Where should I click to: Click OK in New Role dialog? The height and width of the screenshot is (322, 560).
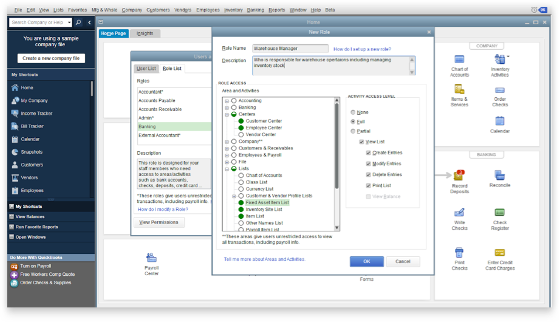(x=366, y=262)
